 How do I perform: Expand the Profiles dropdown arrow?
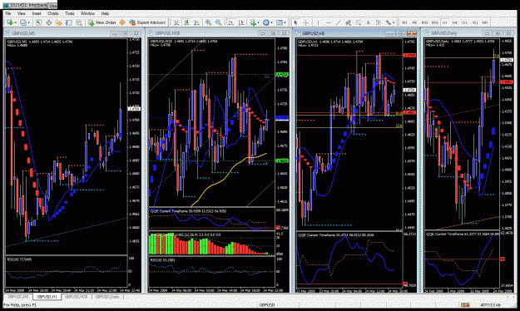[29, 22]
